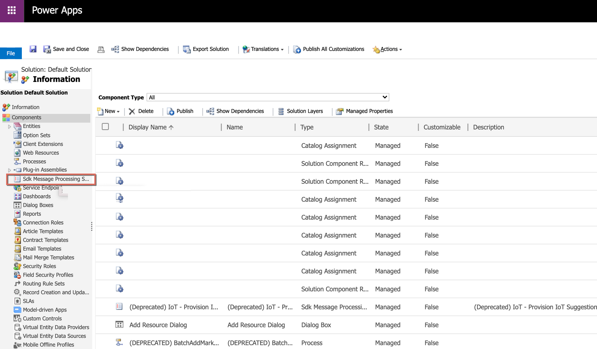Select Service Endpoints in the tree
The height and width of the screenshot is (349, 597).
tap(42, 188)
